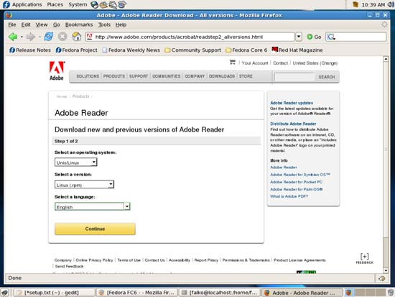Open the Edit menu
395x297 pixels.
(26, 24)
